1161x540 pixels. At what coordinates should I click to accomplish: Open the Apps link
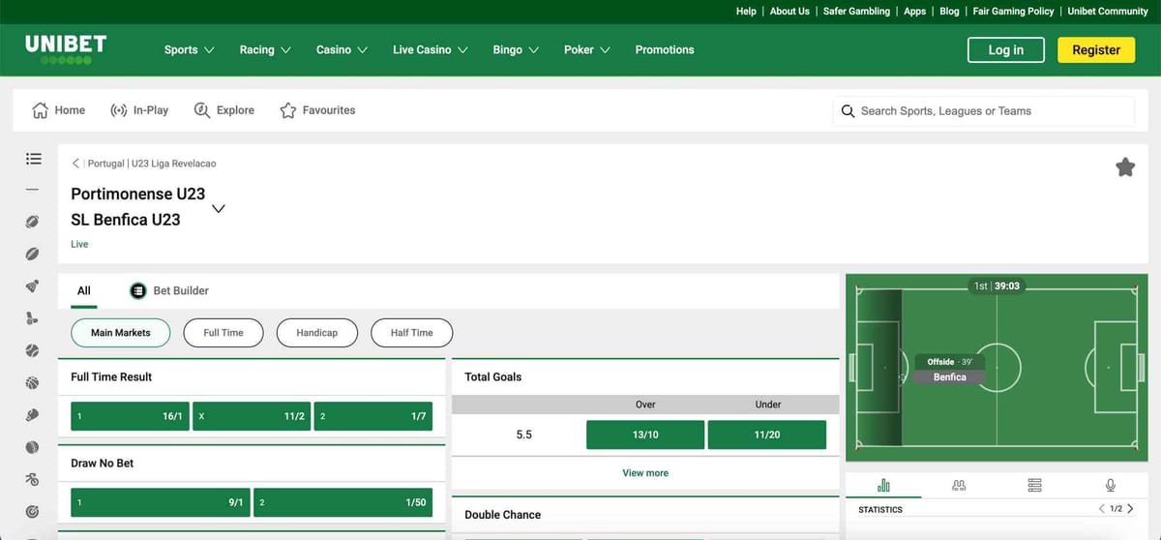pyautogui.click(x=915, y=12)
